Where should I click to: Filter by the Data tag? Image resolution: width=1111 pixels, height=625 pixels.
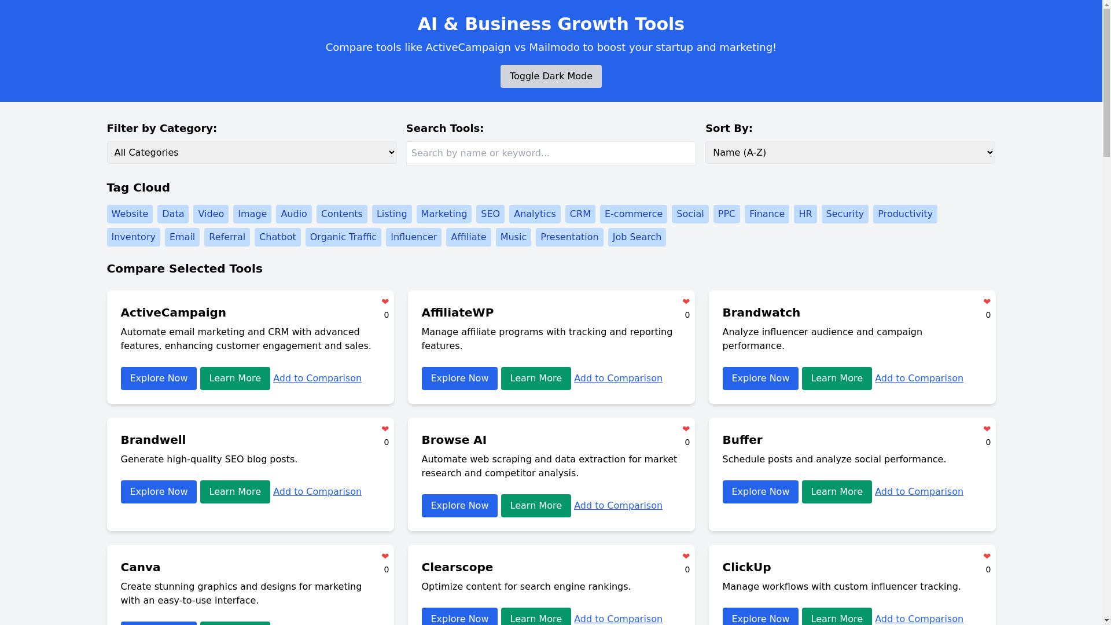point(173,214)
